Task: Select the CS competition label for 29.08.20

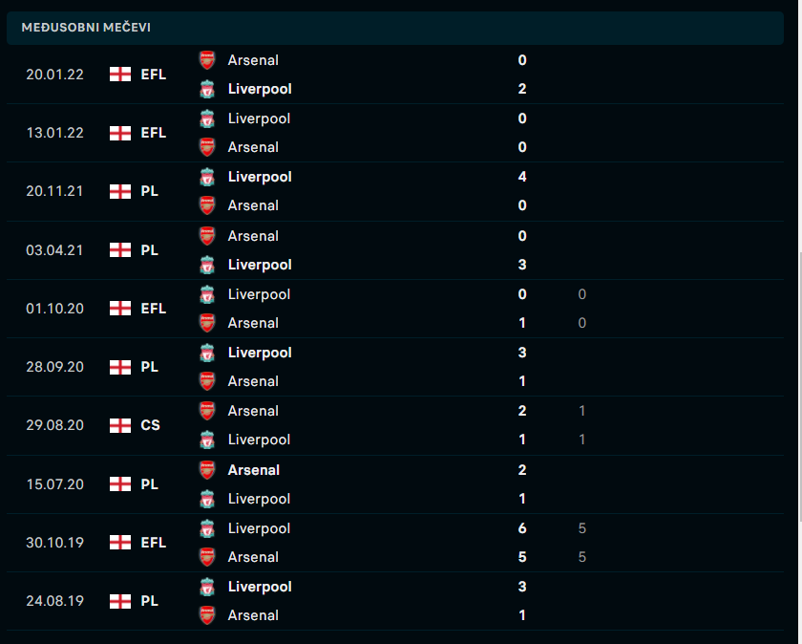Action: pyautogui.click(x=151, y=425)
